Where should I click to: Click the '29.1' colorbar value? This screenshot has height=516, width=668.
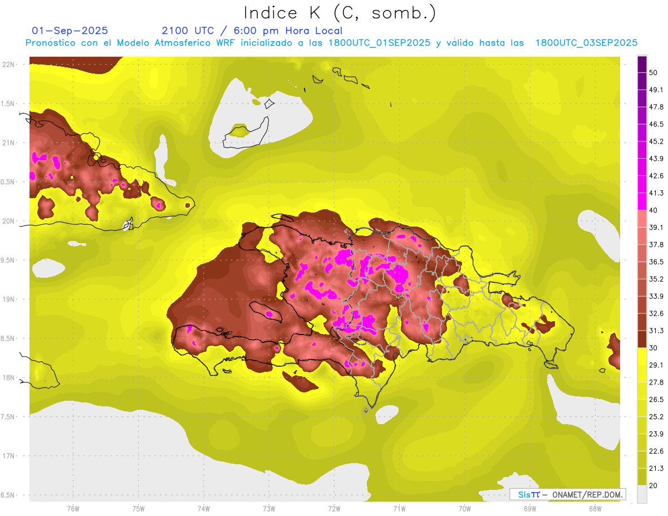click(x=656, y=365)
